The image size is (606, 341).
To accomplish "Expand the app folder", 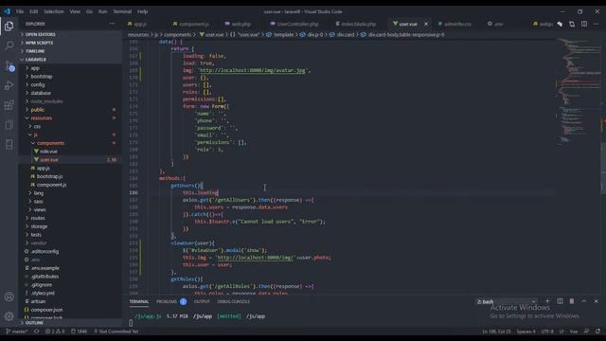I will [35, 68].
